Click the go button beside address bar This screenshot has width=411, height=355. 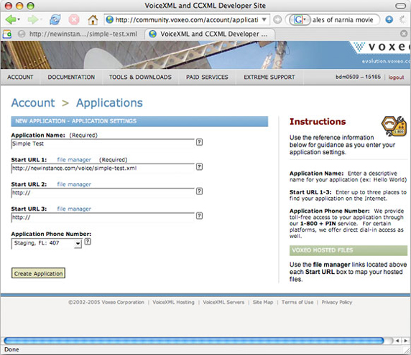277,19
